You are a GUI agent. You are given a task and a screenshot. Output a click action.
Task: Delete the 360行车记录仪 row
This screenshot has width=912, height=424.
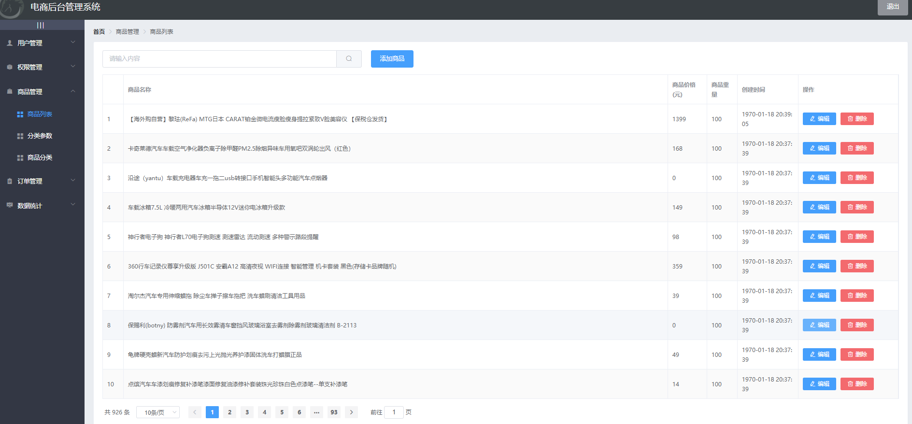click(857, 266)
